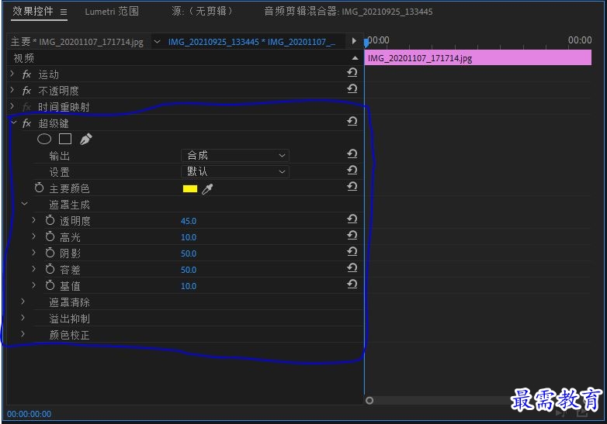Create ellipse mask for 超级键
This screenshot has width=607, height=424.
click(44, 139)
